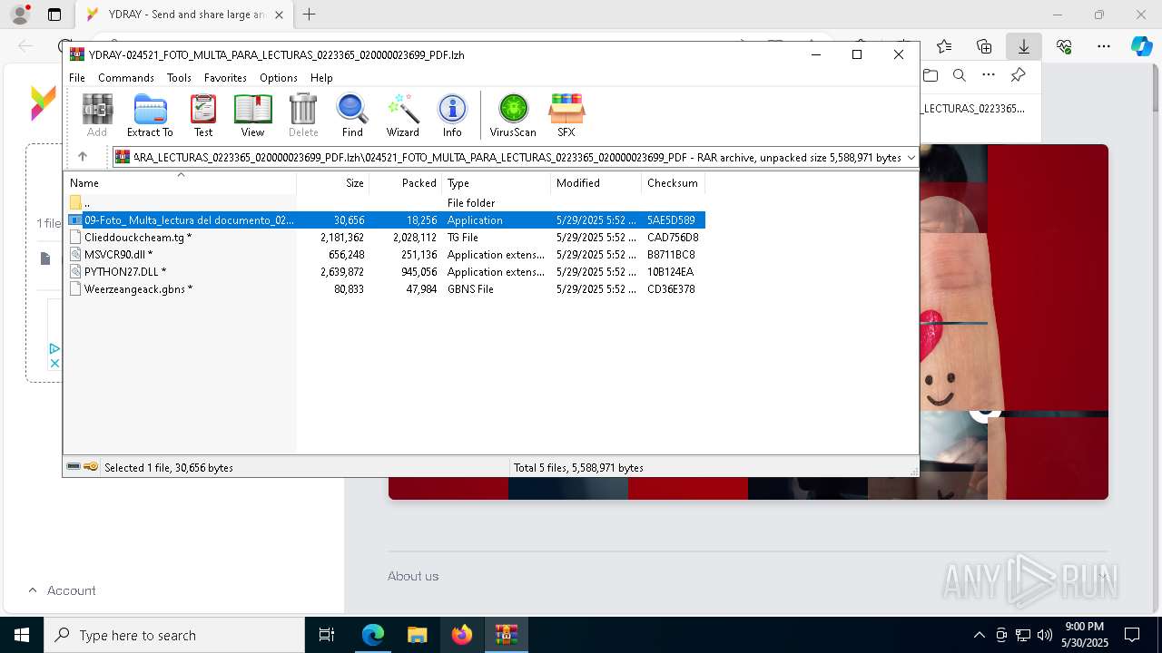Click the WinRAR taskbar icon

pos(507,635)
